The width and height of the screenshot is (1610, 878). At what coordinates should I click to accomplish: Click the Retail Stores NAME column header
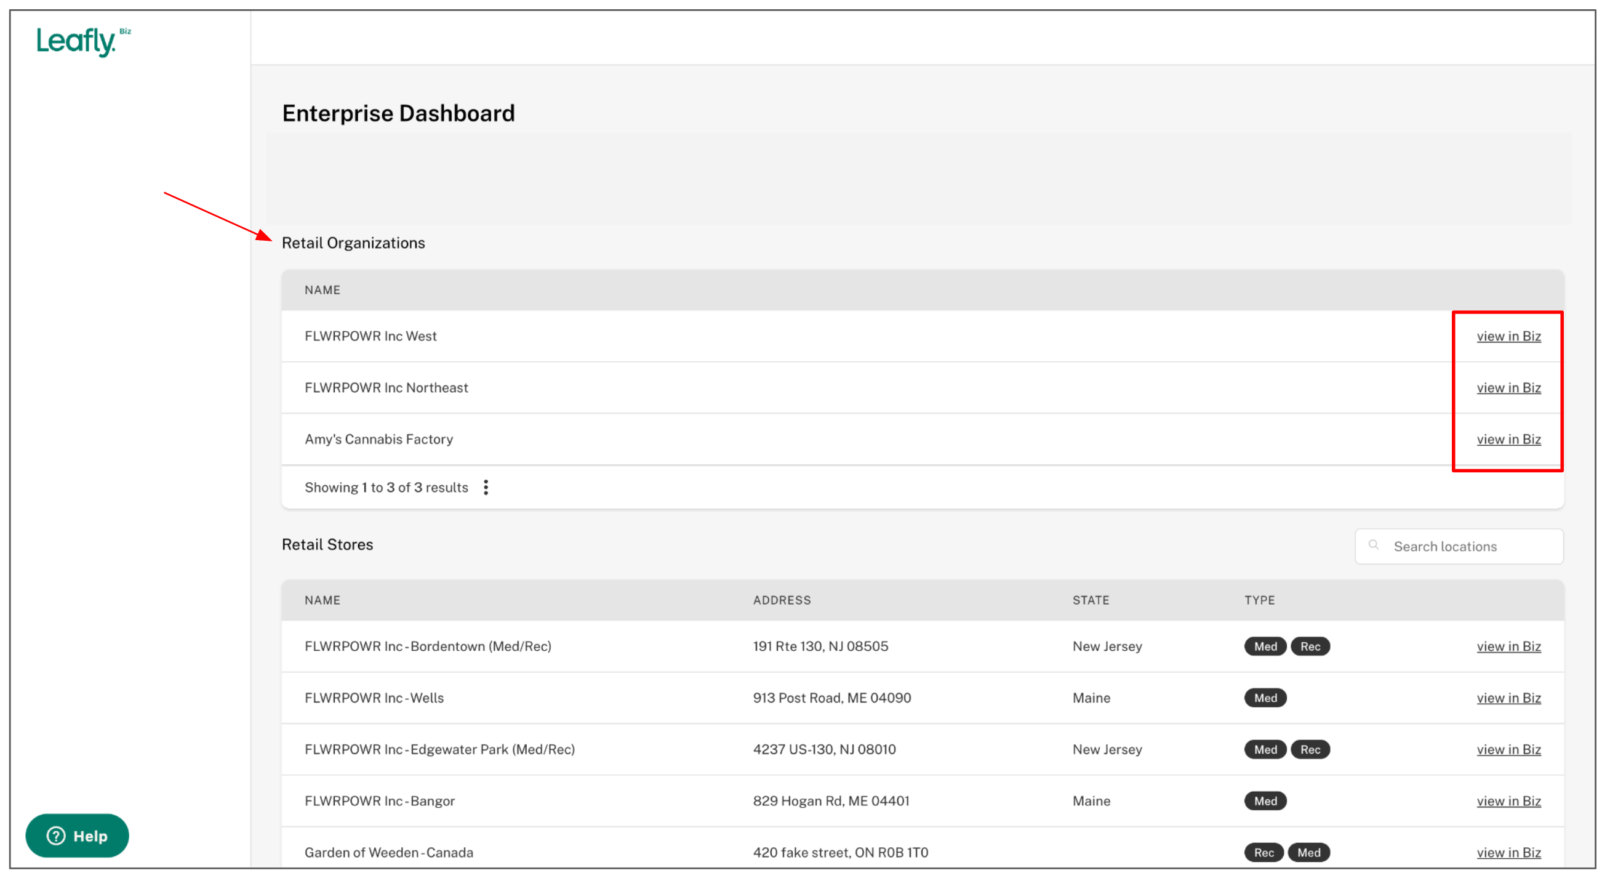[322, 600]
